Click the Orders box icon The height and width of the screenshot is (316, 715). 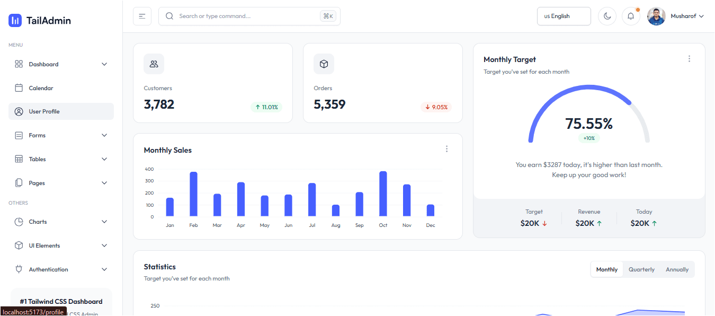324,64
